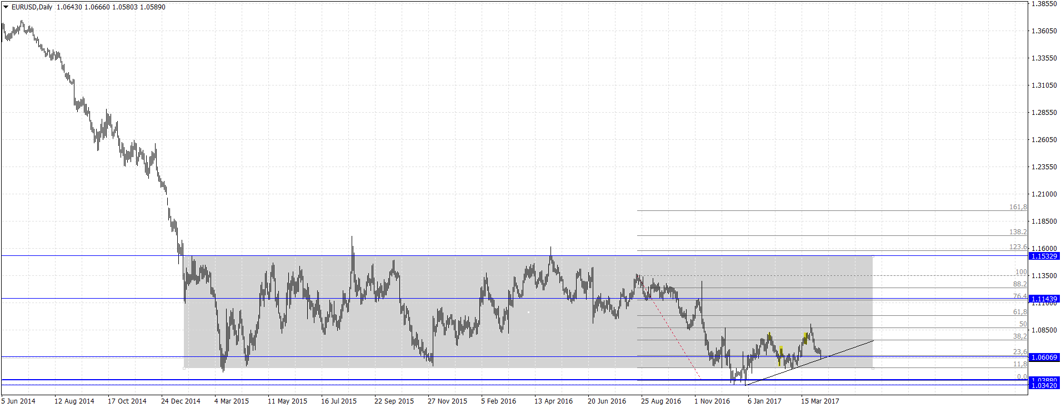Screen dimensions: 1061x408
Task: Click the 1.05890 close price value
Action: (x=153, y=7)
